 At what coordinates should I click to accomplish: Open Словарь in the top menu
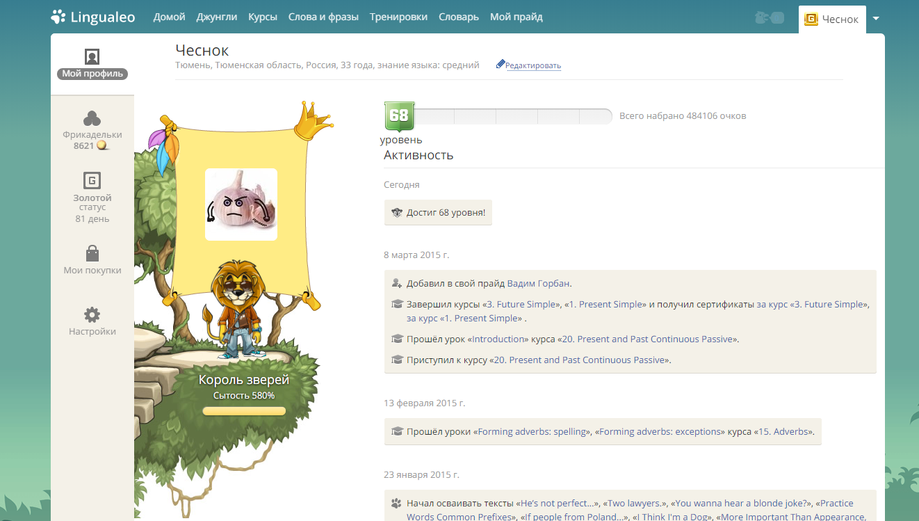click(x=459, y=17)
